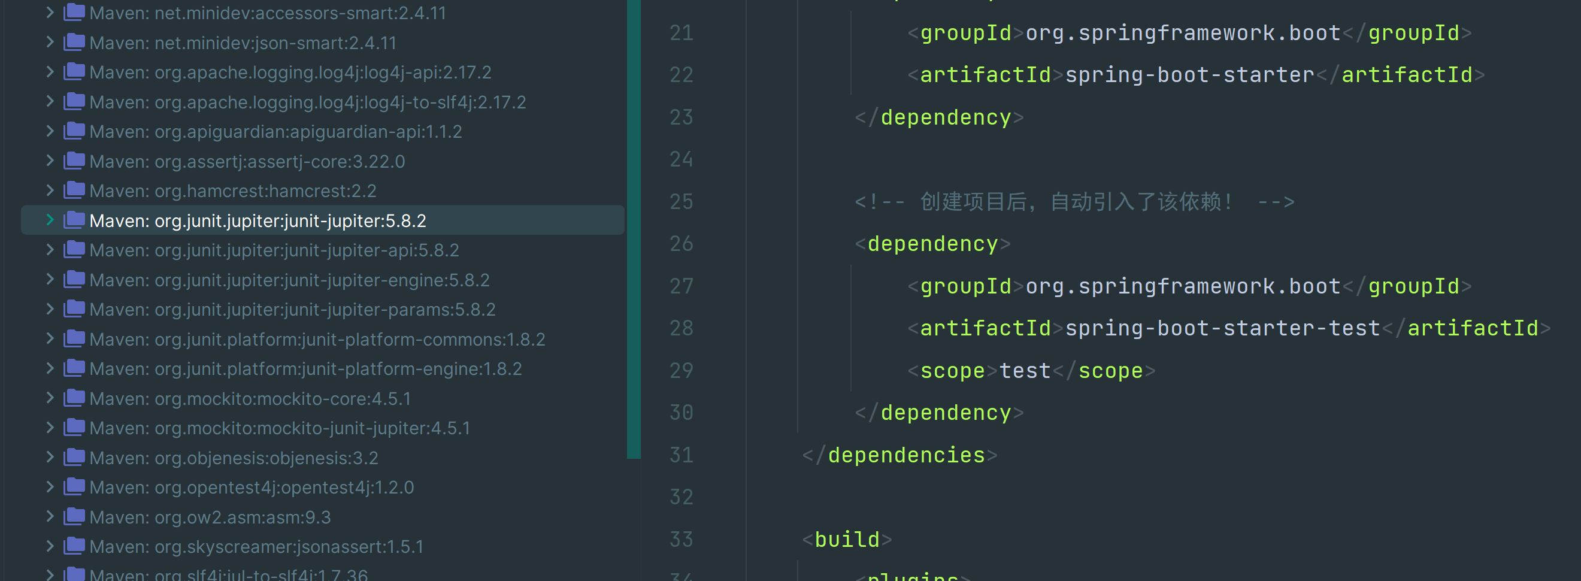
Task: Click library icon of opentest4j:1.2.0
Action: coord(74,486)
